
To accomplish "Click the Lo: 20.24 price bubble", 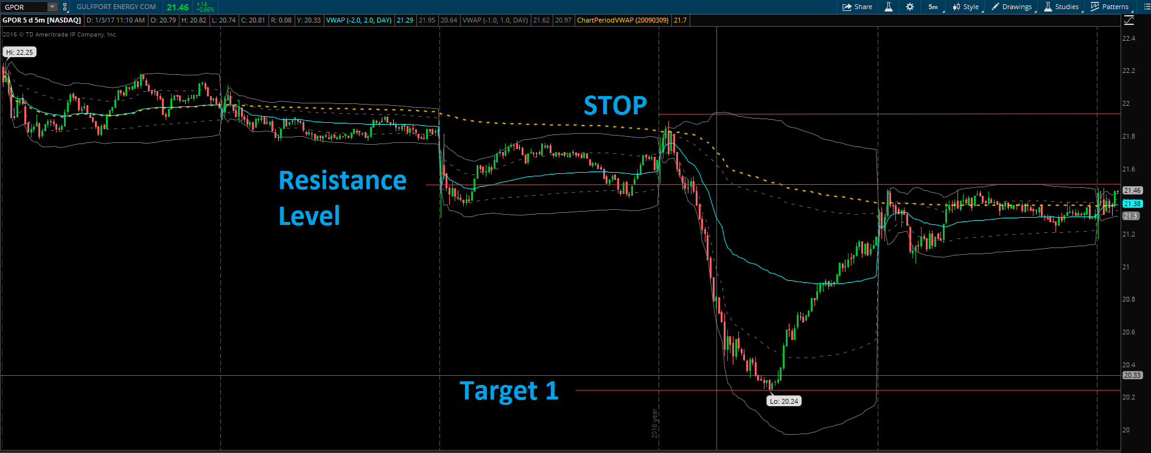I will coord(784,401).
